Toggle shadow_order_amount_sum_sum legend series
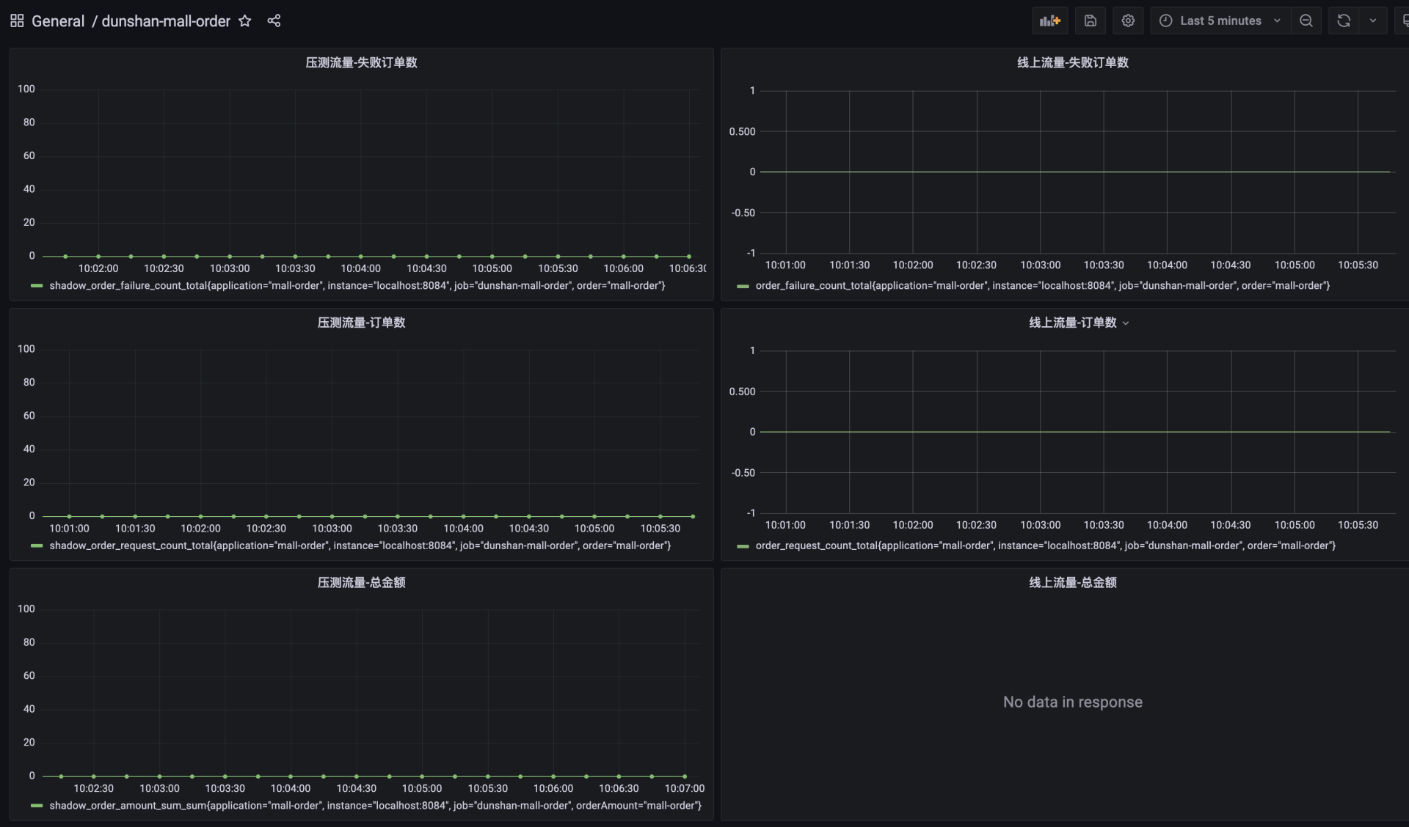1409x827 pixels. pyautogui.click(x=375, y=805)
